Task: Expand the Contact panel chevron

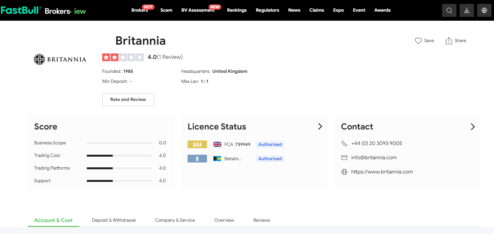Action: pyautogui.click(x=473, y=127)
